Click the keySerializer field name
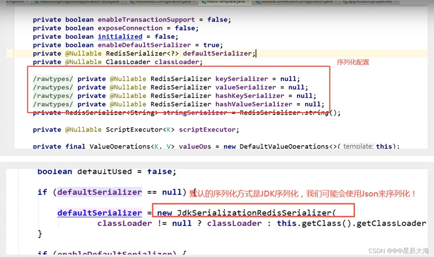 pos(242,79)
